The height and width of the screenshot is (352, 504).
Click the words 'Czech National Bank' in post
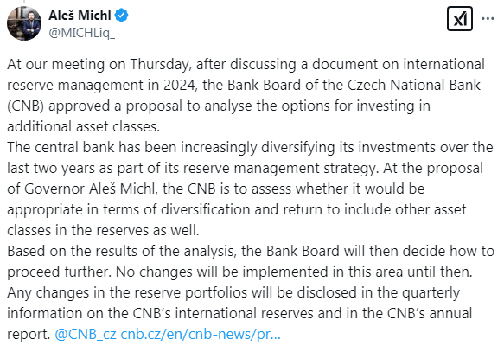[x=414, y=85]
